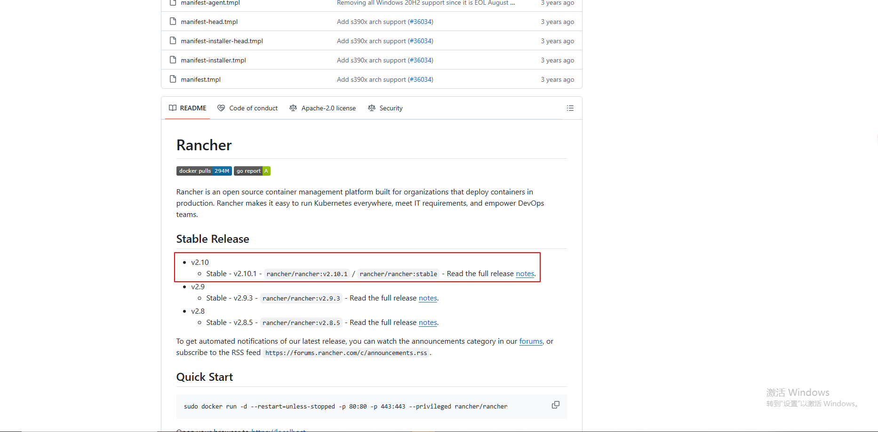Open the v2.10.1 release notes link
Screen dimensions: 878x432
coord(525,274)
